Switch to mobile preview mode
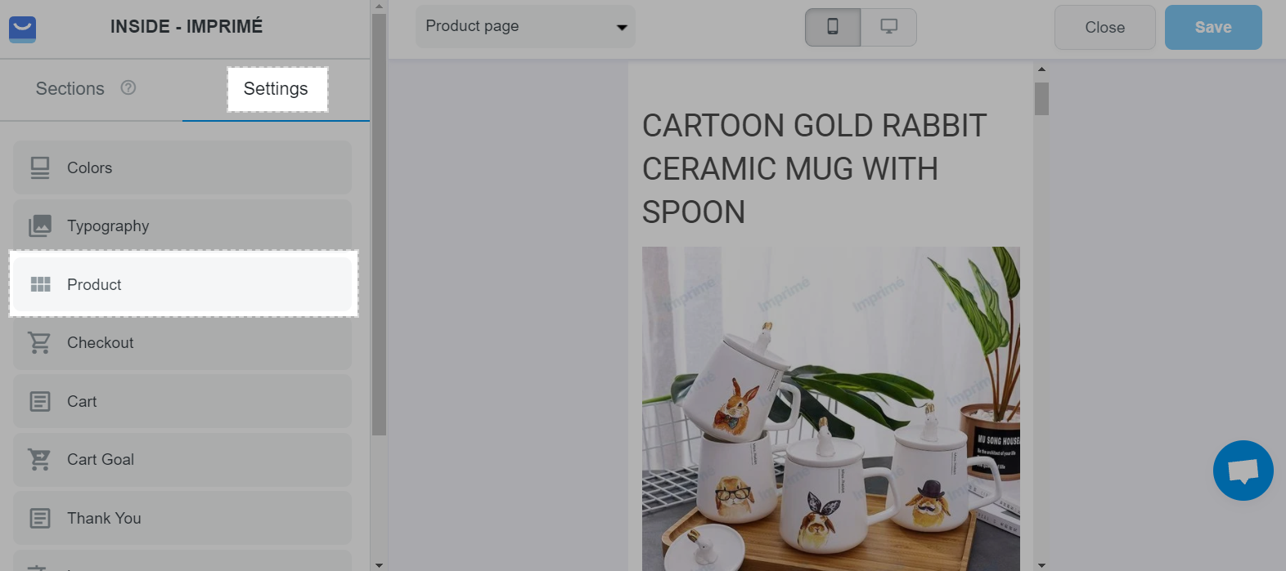This screenshot has width=1286, height=571. click(x=833, y=27)
